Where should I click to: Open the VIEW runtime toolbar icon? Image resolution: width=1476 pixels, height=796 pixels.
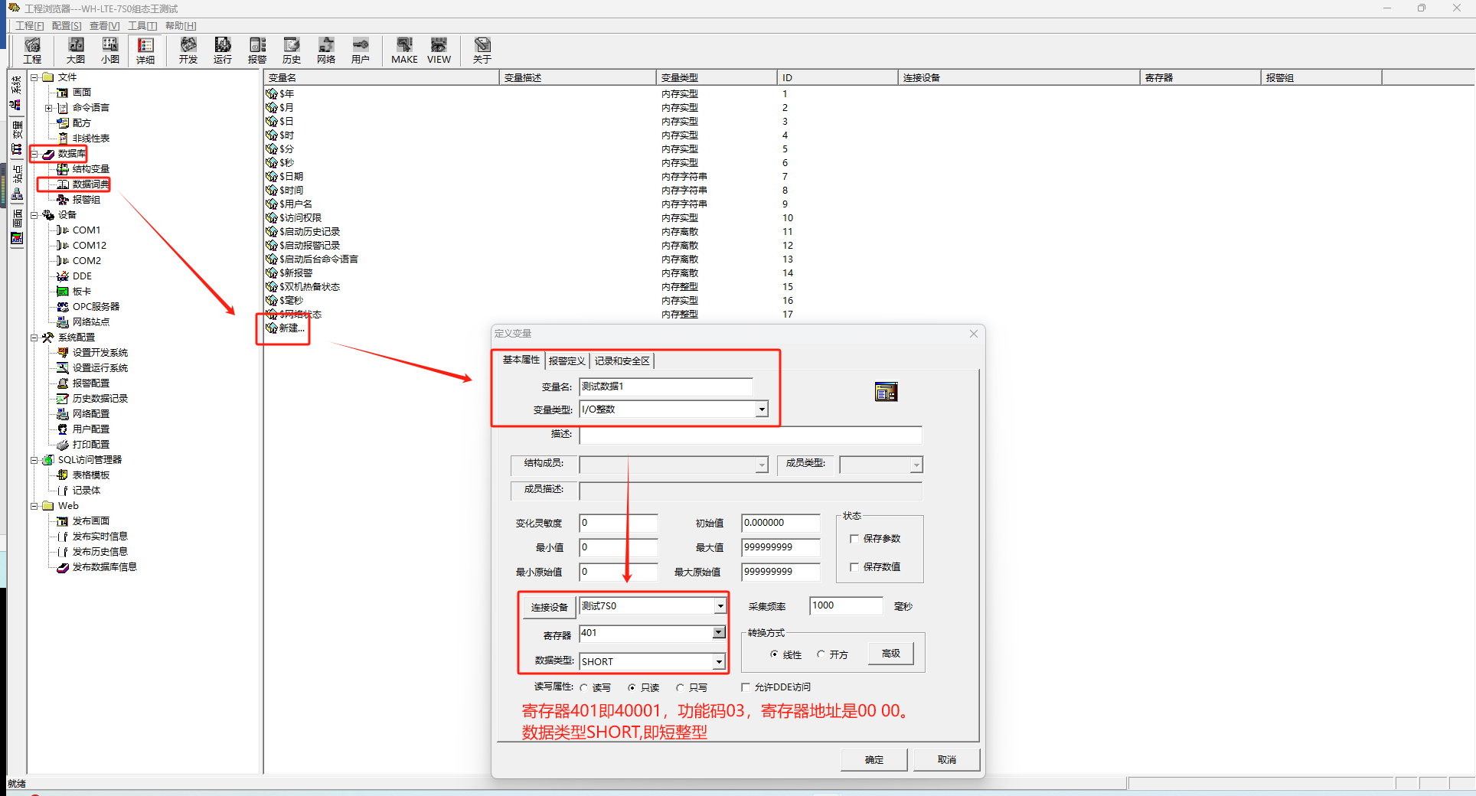[439, 50]
